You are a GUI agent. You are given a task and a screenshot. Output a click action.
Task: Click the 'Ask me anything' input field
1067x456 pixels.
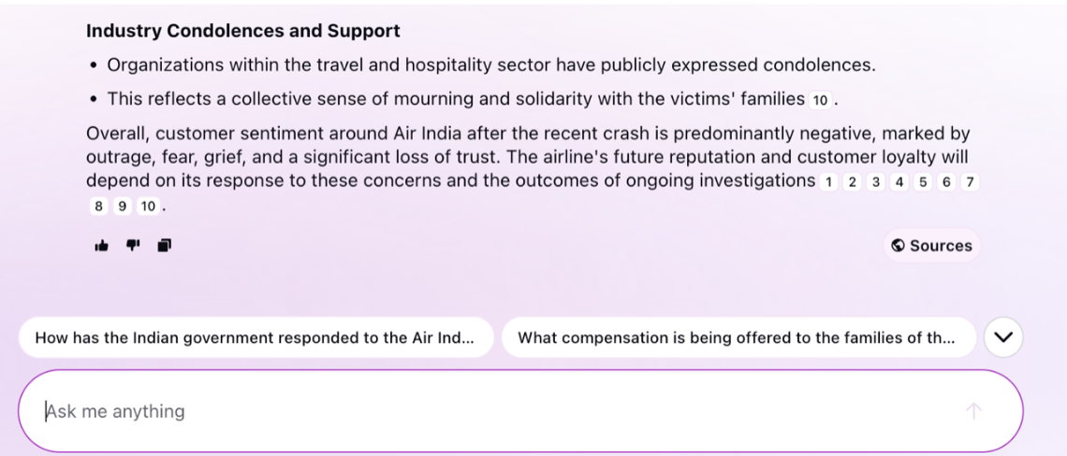pos(520,411)
